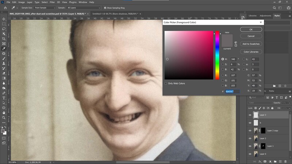Screen dimensions: 292x164
Task: Select the Path Selection tool
Action: coord(4,103)
